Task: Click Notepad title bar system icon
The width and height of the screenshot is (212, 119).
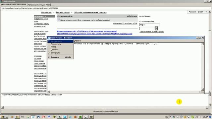Action: pyautogui.click(x=49, y=38)
